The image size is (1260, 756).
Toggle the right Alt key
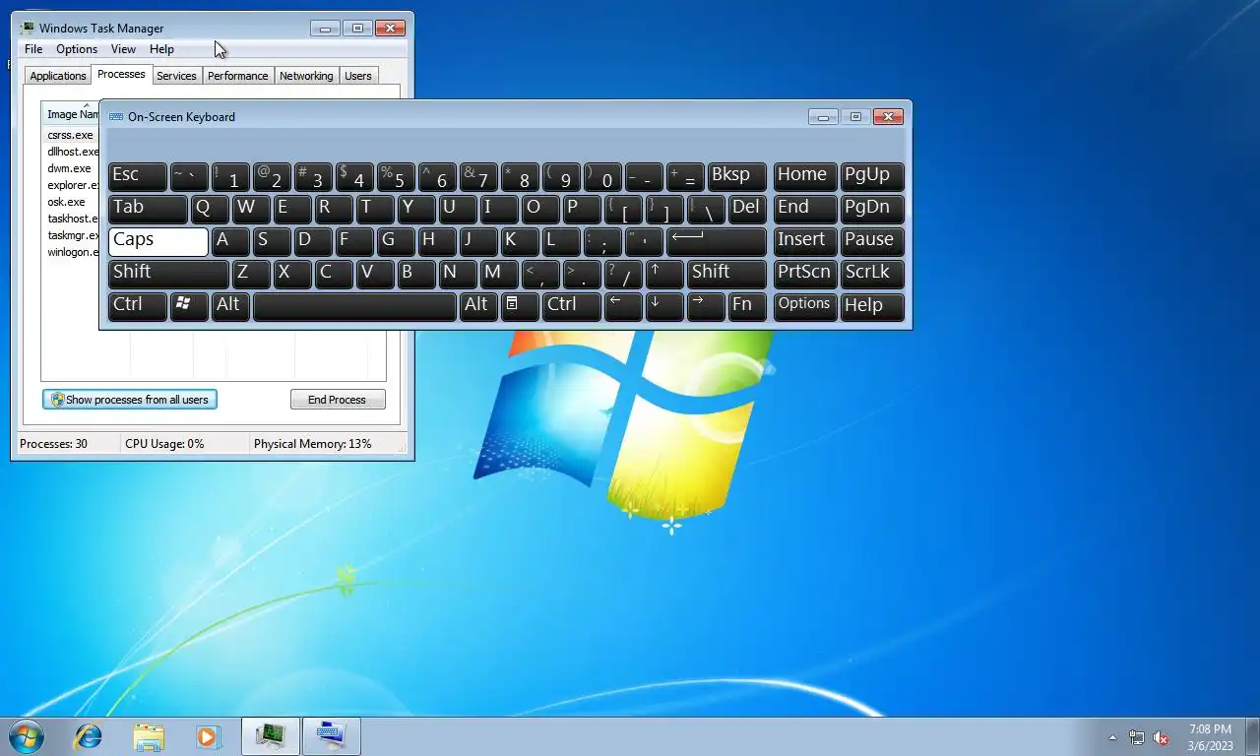tap(478, 305)
